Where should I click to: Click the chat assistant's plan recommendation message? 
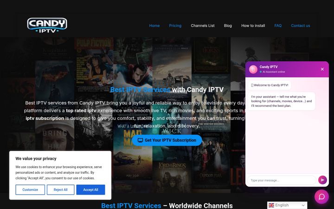point(282,101)
